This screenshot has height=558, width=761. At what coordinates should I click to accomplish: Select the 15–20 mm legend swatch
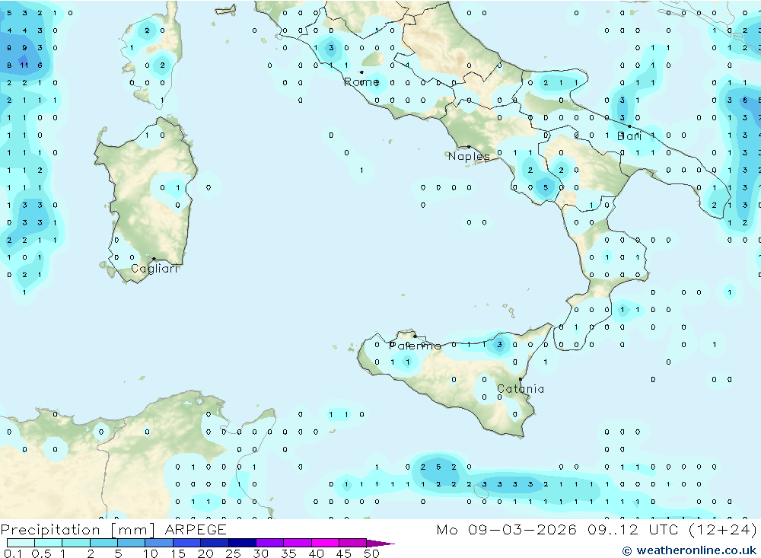[186, 543]
